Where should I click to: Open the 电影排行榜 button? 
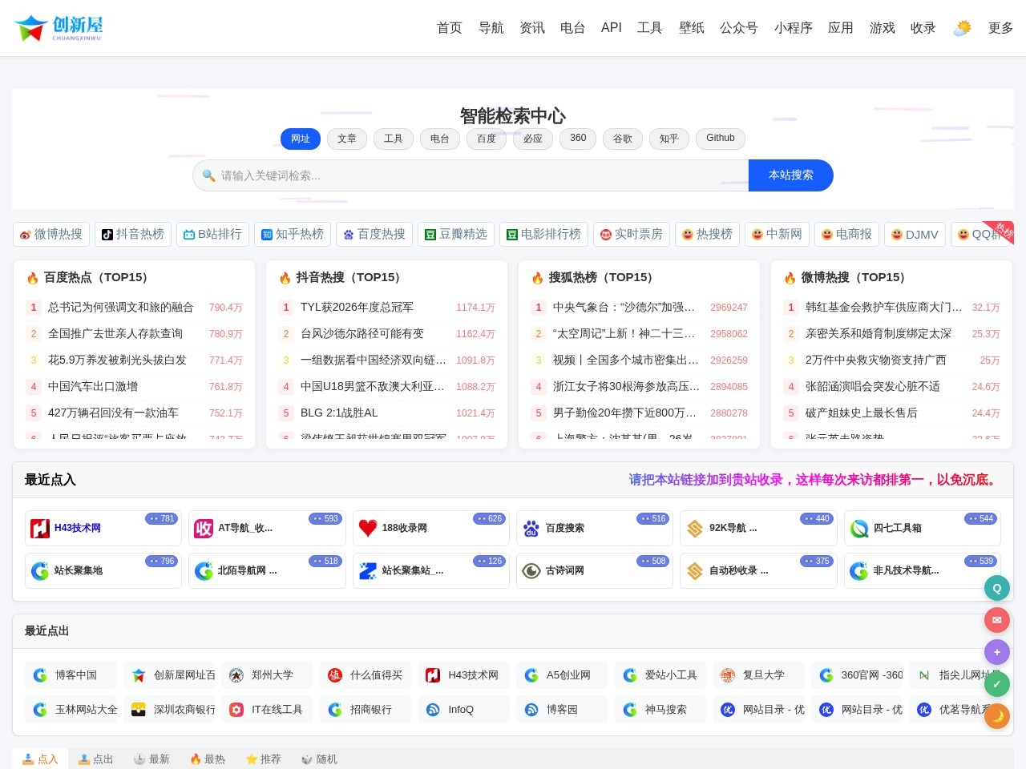point(543,234)
